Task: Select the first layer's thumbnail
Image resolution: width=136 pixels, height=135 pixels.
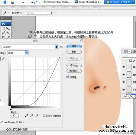Action: pos(129,67)
